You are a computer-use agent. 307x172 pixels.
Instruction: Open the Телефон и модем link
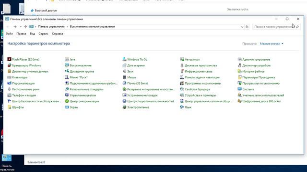coord(24,96)
